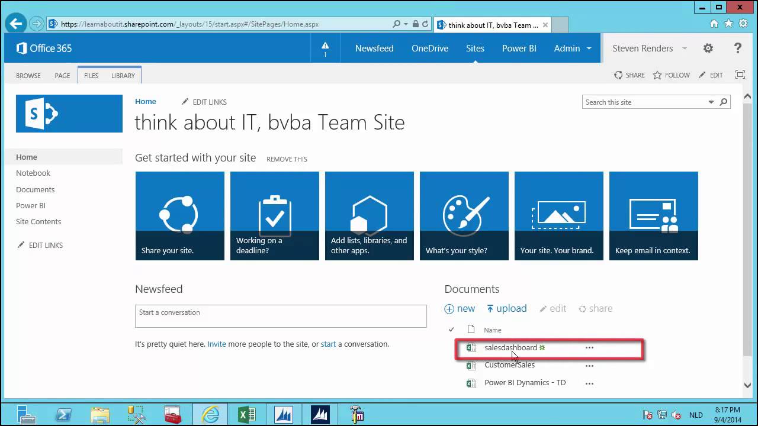Viewport: 758px width, 426px height.
Task: Click the search magnifier in site search
Action: click(723, 102)
